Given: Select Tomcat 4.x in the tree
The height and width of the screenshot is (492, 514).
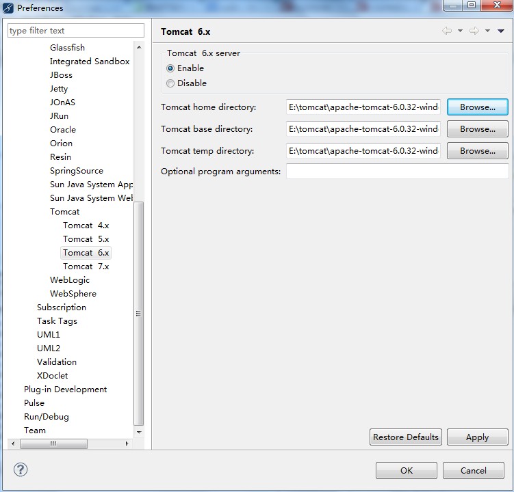Looking at the screenshot, I should click(86, 225).
